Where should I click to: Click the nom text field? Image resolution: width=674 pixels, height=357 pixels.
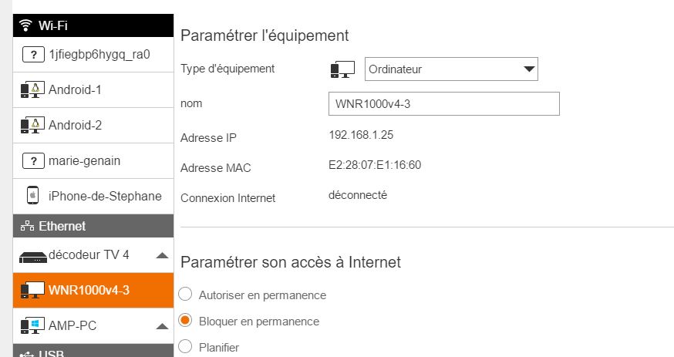(x=443, y=103)
